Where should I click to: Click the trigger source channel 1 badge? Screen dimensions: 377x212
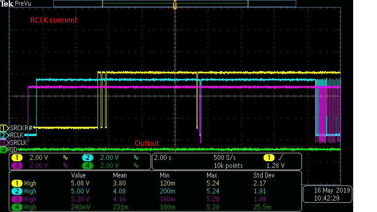(269, 158)
